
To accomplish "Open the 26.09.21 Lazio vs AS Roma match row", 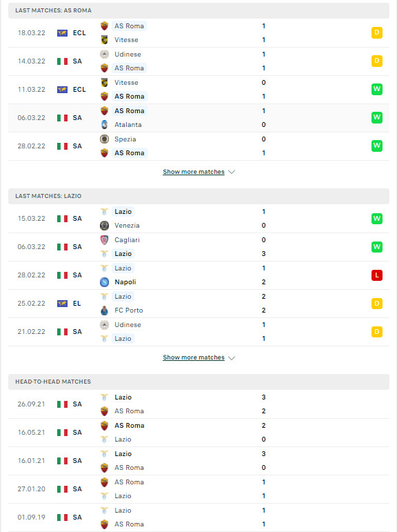I will [x=198, y=404].
